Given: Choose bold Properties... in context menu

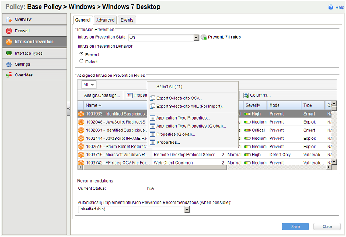Looking at the screenshot, I should click(168, 143).
